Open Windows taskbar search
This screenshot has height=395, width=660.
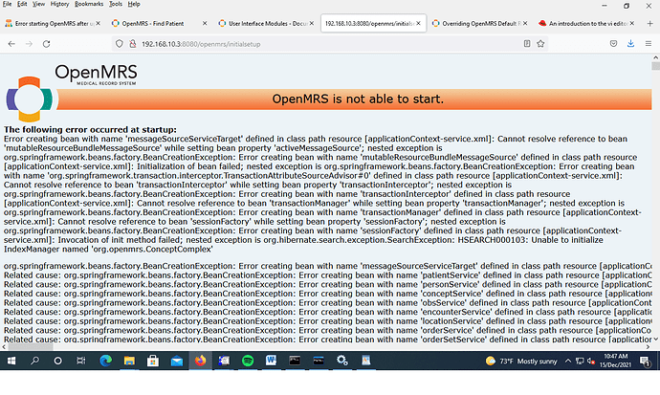pyautogui.click(x=34, y=361)
